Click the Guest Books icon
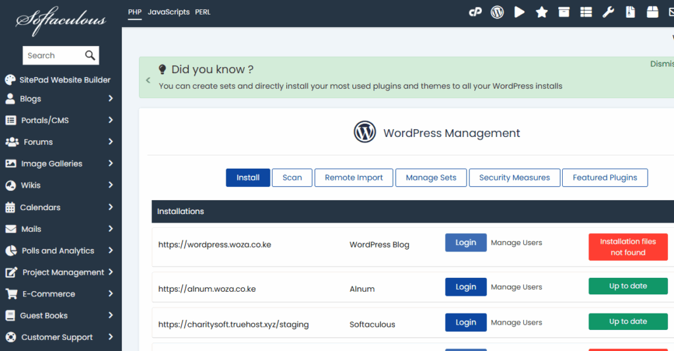This screenshot has width=674, height=351. coord(11,315)
